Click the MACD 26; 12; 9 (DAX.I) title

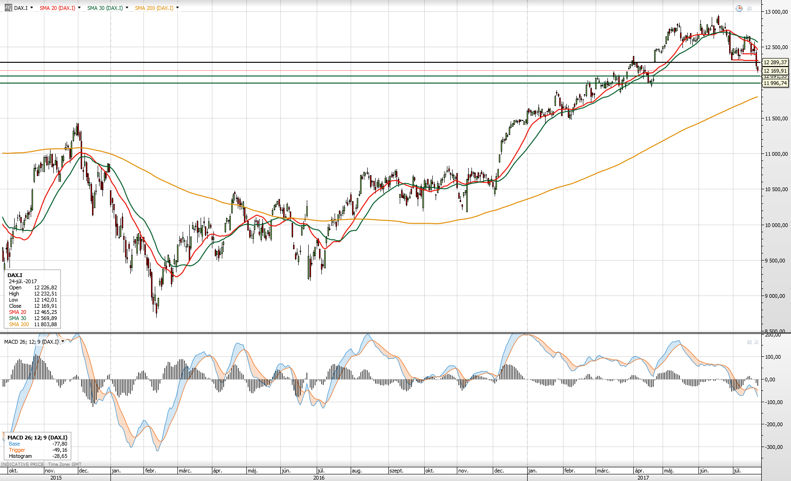(x=31, y=341)
